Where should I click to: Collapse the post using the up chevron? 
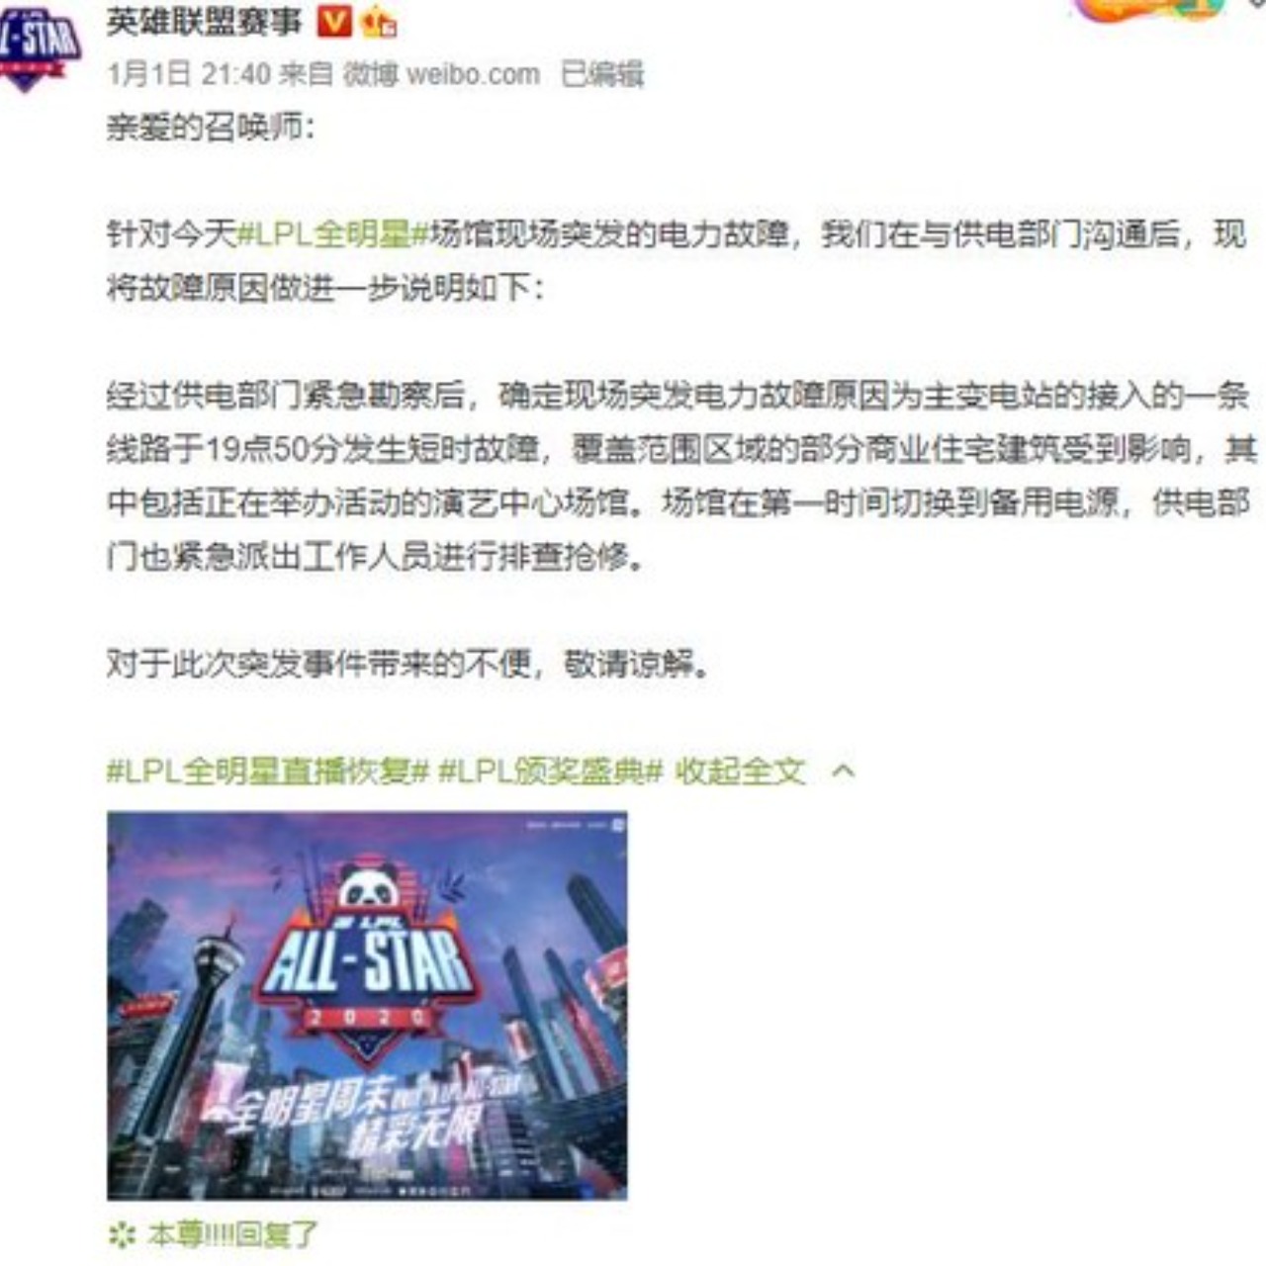[x=843, y=770]
